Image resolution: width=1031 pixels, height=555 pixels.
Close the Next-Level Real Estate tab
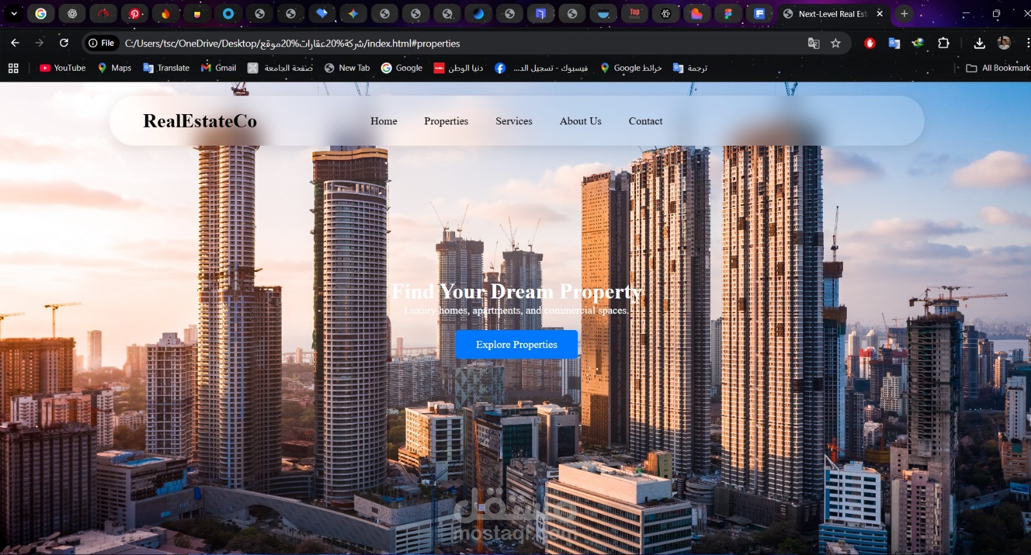880,14
